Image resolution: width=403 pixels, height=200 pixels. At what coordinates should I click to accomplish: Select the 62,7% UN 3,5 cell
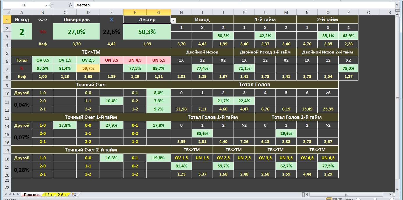point(286,166)
